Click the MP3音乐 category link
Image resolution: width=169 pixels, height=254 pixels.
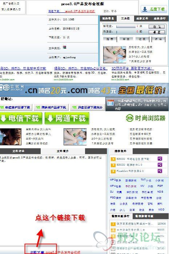click(115, 180)
